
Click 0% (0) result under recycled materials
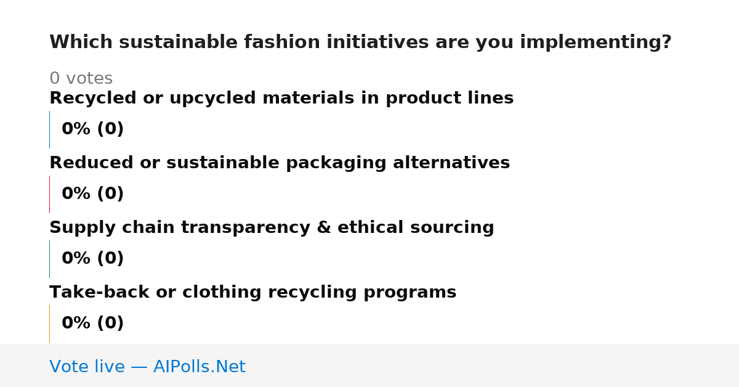[92, 129]
